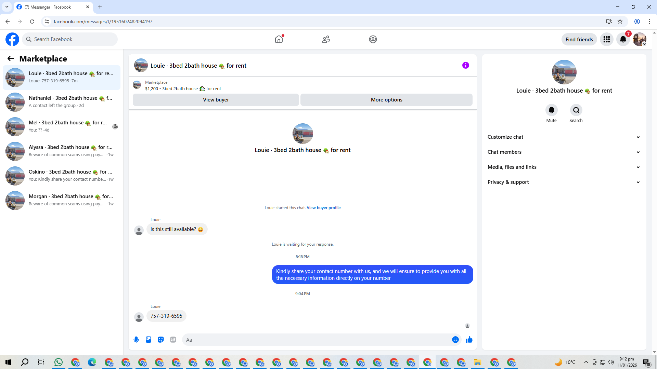The image size is (657, 369).
Task: Open Microsoft Edge from the taskbar
Action: [92, 362]
